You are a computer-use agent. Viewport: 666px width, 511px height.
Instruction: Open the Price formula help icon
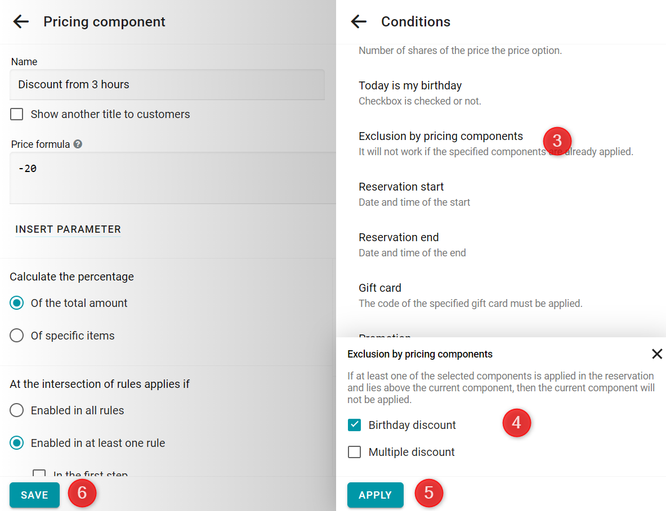[x=78, y=144]
